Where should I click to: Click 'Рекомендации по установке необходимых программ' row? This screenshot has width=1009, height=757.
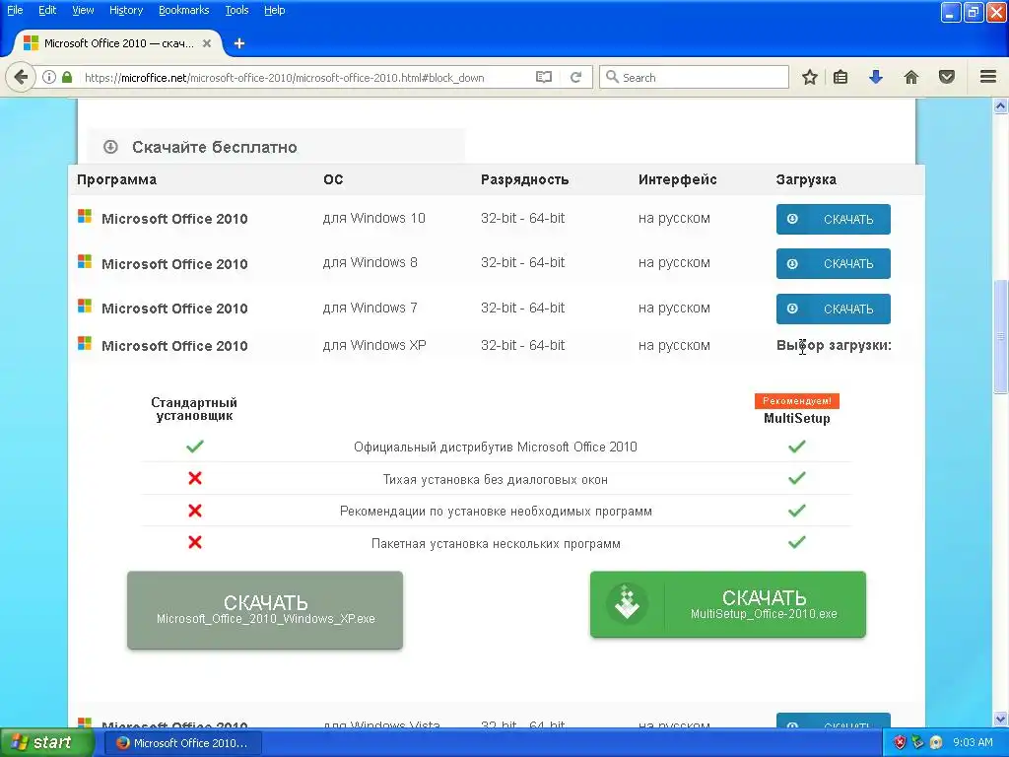[x=497, y=512]
